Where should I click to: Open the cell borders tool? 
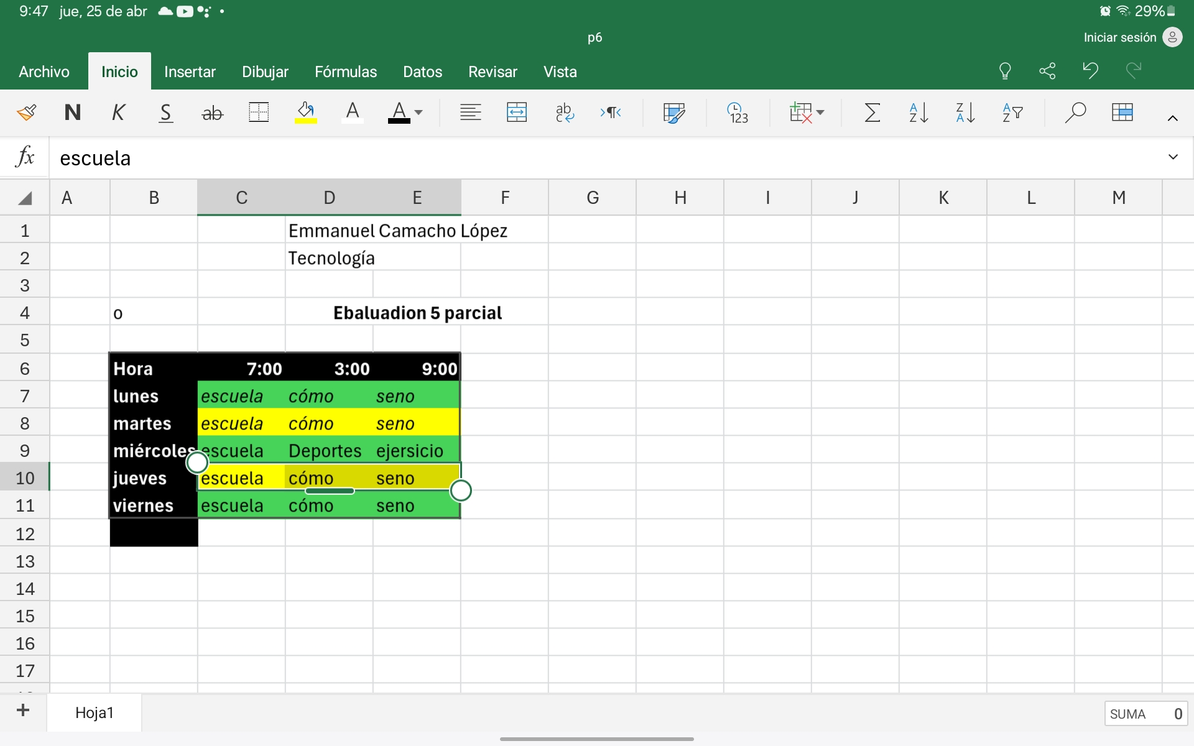pos(258,113)
